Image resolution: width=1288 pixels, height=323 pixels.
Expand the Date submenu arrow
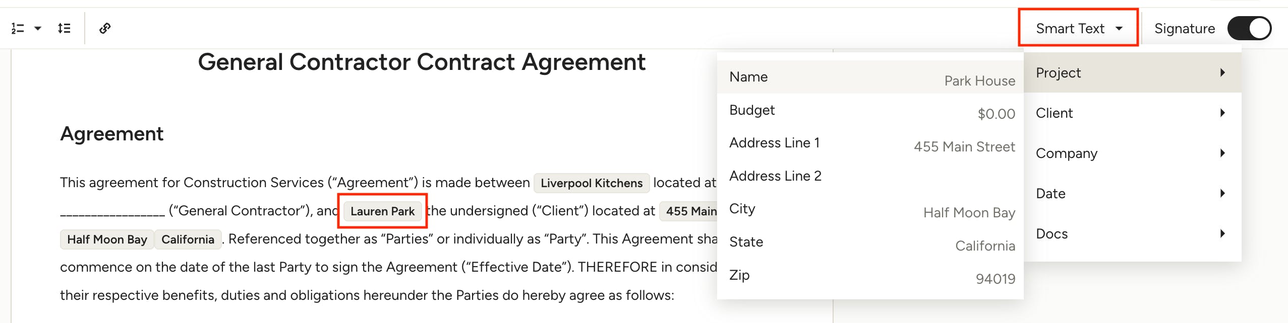pos(1222,194)
